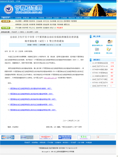Viewport: 118px width, 157px height.
Task: Open the ranking item with 179 views
Action: point(100,82)
